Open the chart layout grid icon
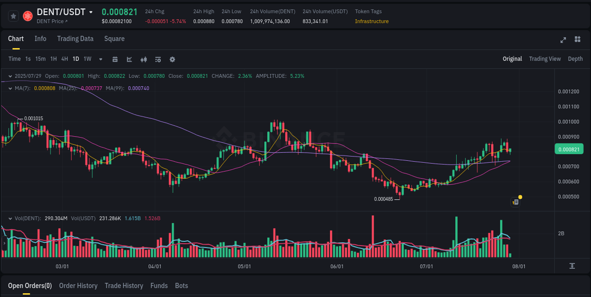Image resolution: width=591 pixels, height=297 pixels. [577, 40]
